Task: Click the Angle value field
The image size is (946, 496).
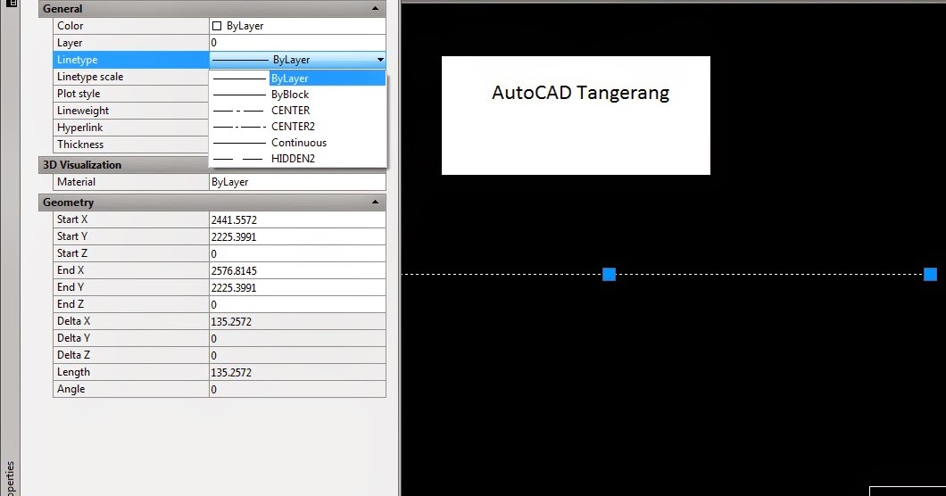Action: (297, 389)
